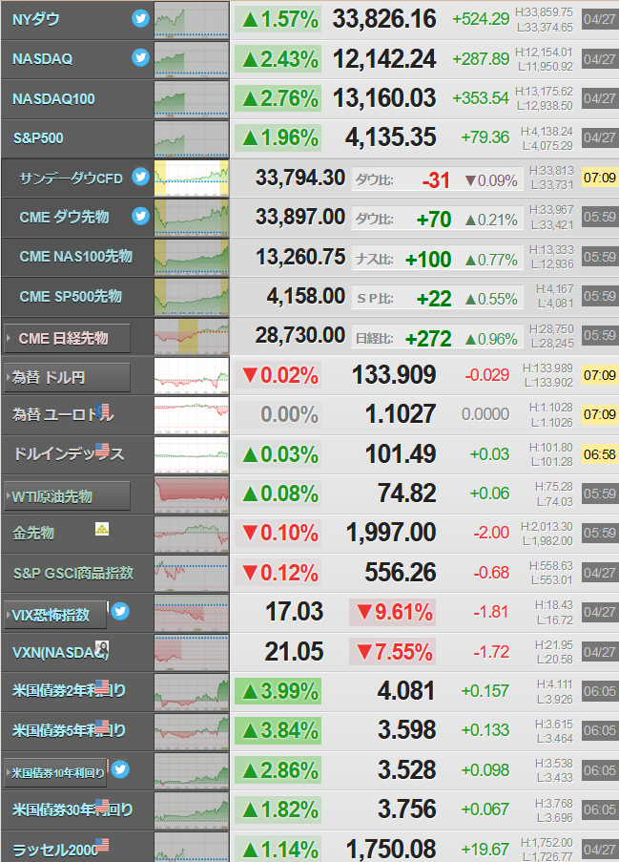Click the WTI原油先物 price 74.82
Image resolution: width=619 pixels, height=862 pixels.
407,494
